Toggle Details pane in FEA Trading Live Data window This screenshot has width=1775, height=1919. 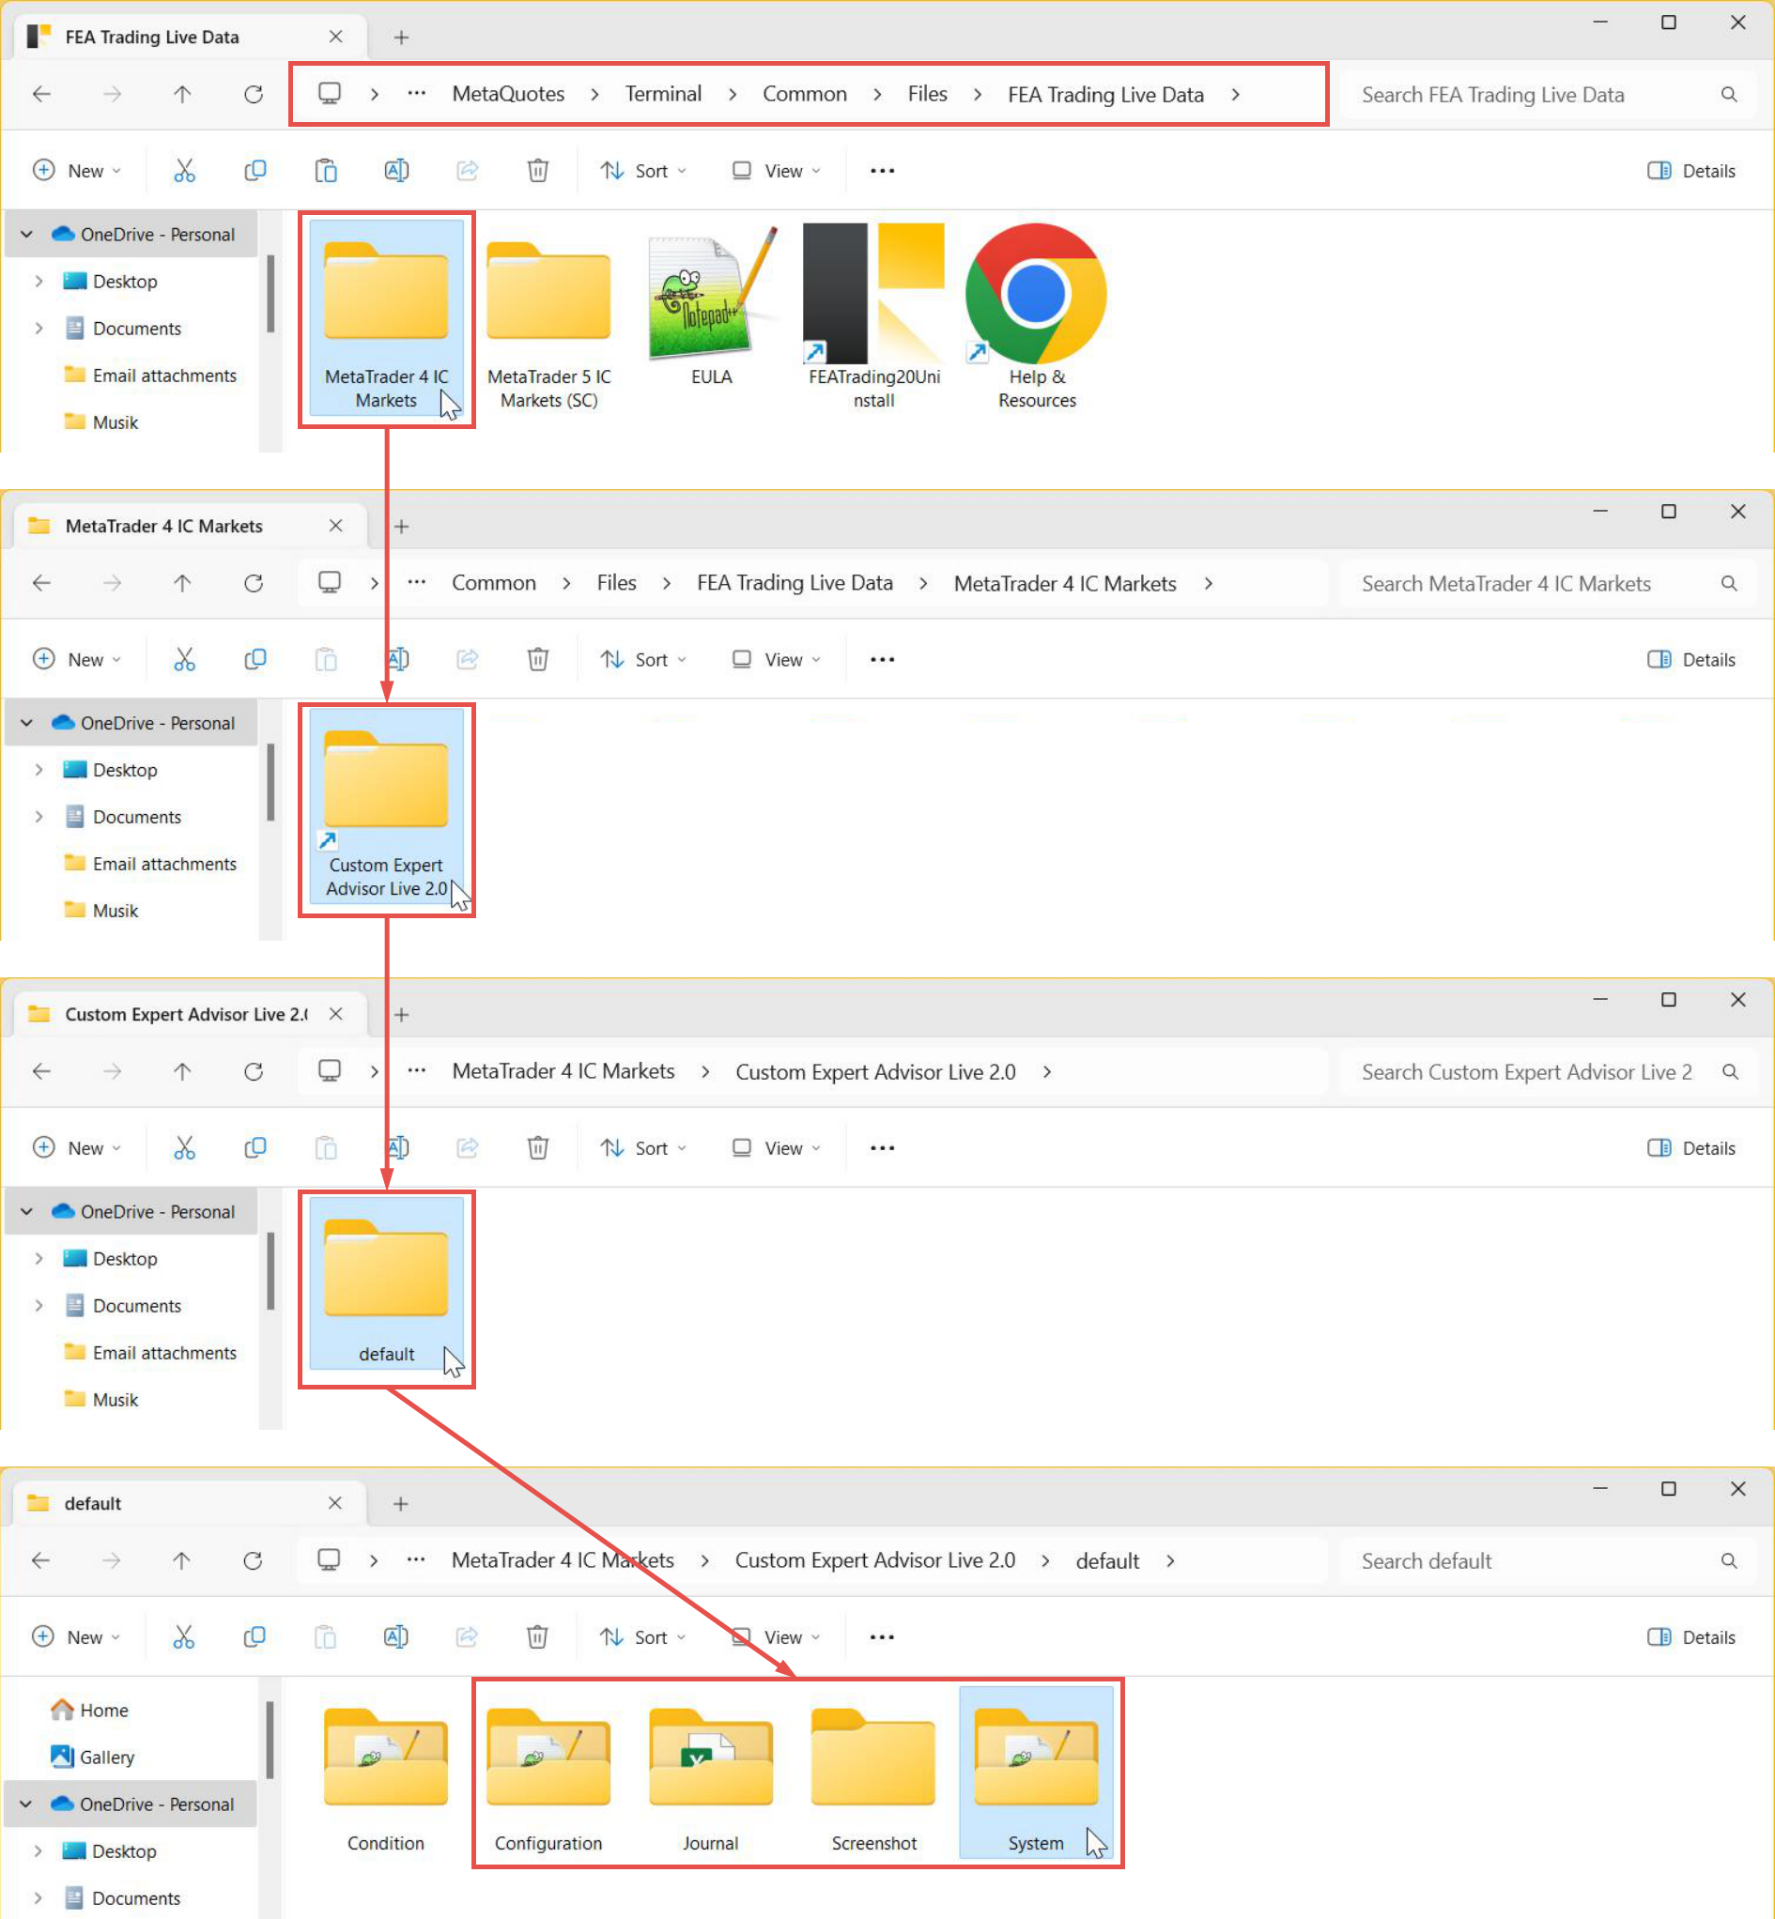click(1691, 171)
